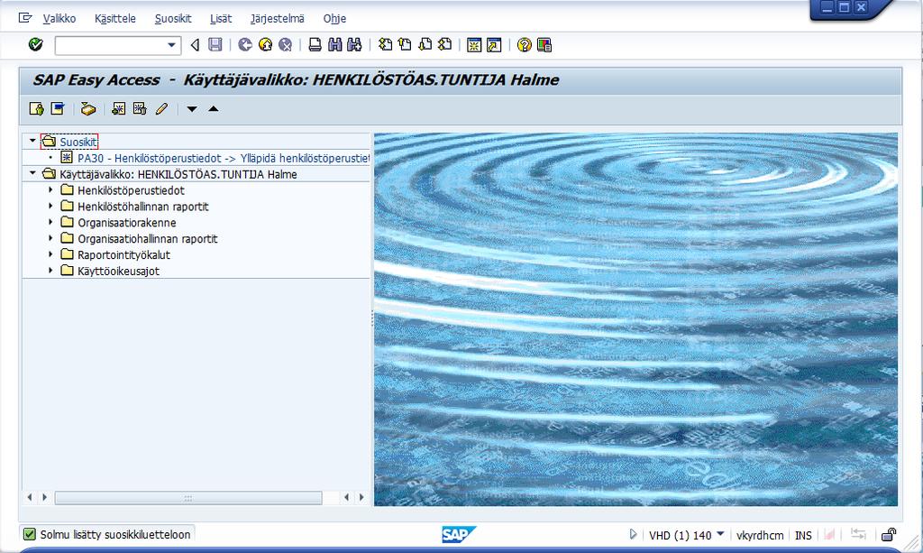Click the Change favorites pencil icon

161,109
